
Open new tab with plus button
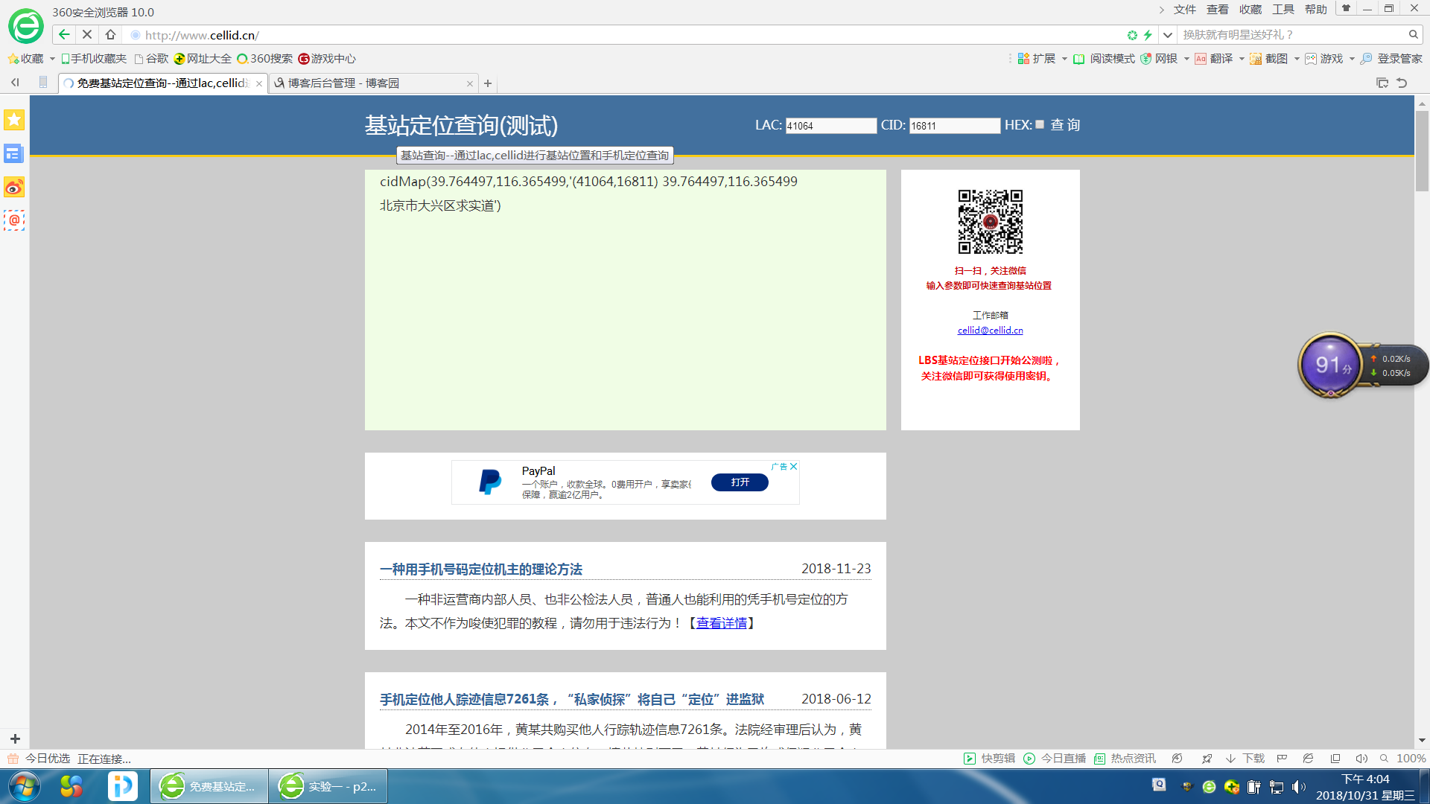point(488,83)
